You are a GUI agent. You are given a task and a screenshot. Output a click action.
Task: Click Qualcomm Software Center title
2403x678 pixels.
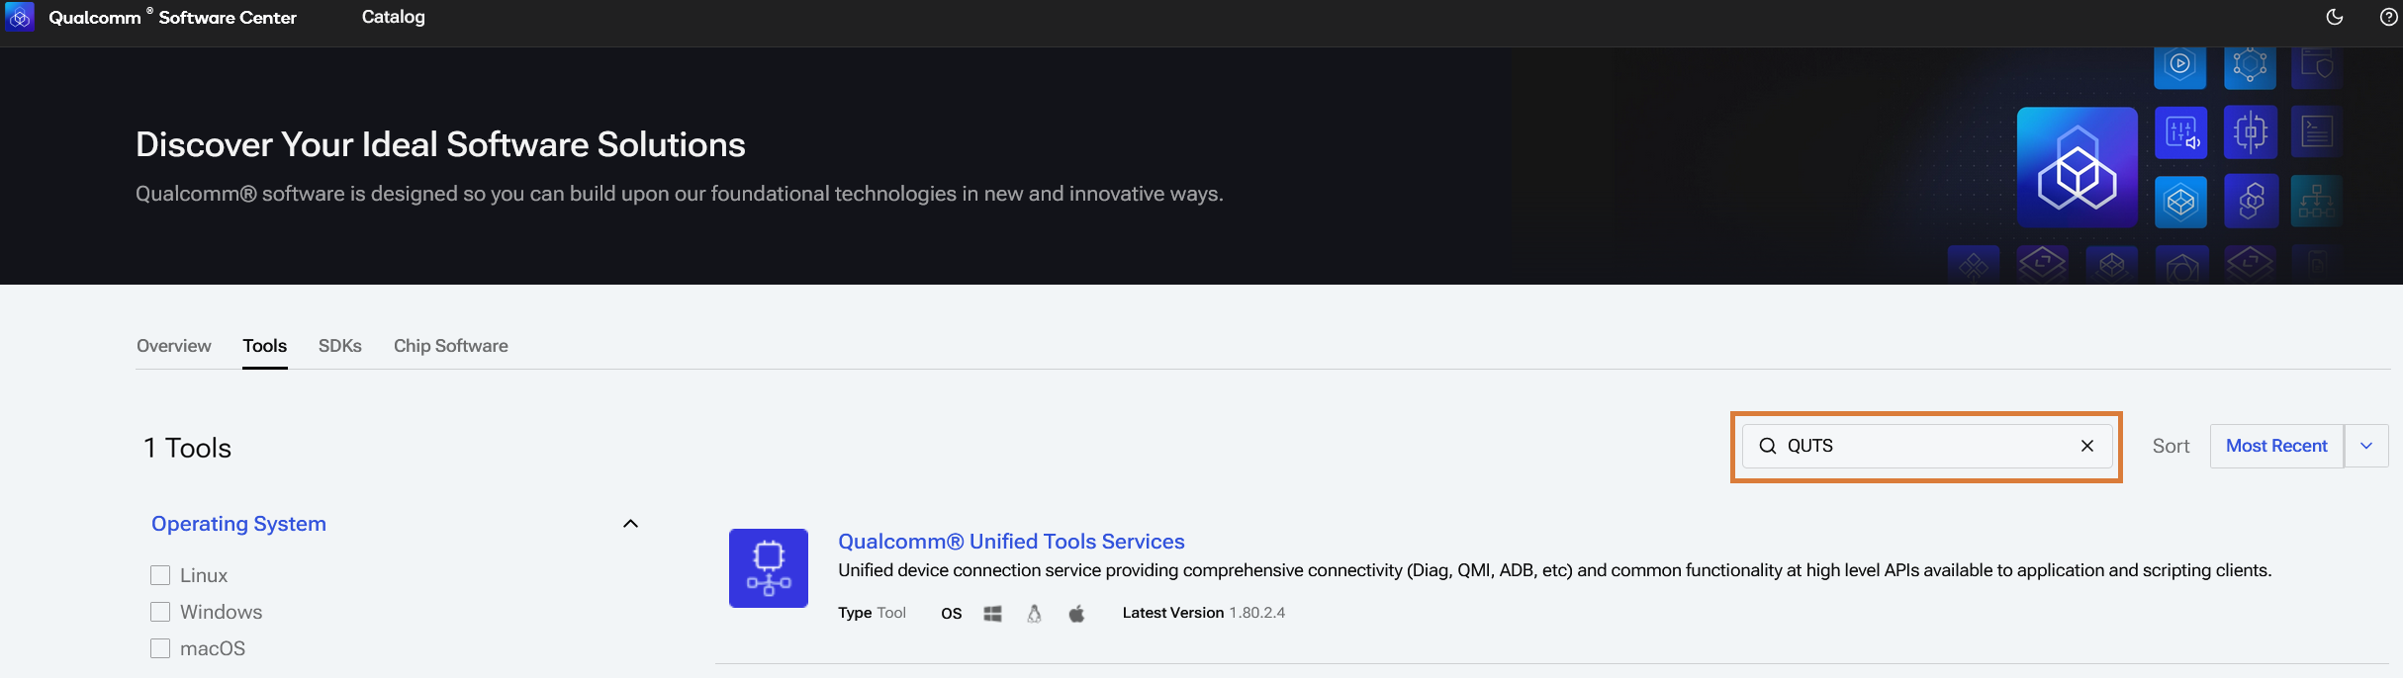(x=173, y=17)
